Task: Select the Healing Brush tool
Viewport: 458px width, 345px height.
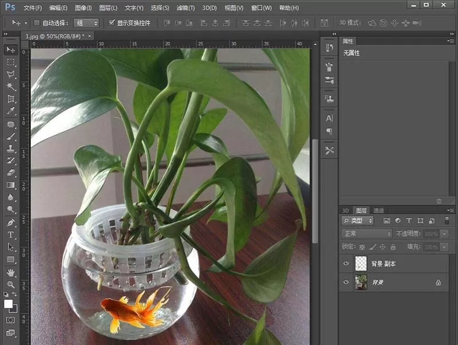Action: (11, 124)
